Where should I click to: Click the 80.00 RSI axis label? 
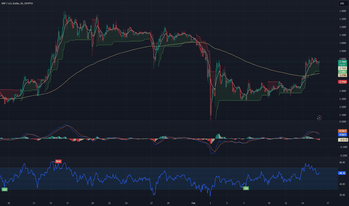point(342,163)
